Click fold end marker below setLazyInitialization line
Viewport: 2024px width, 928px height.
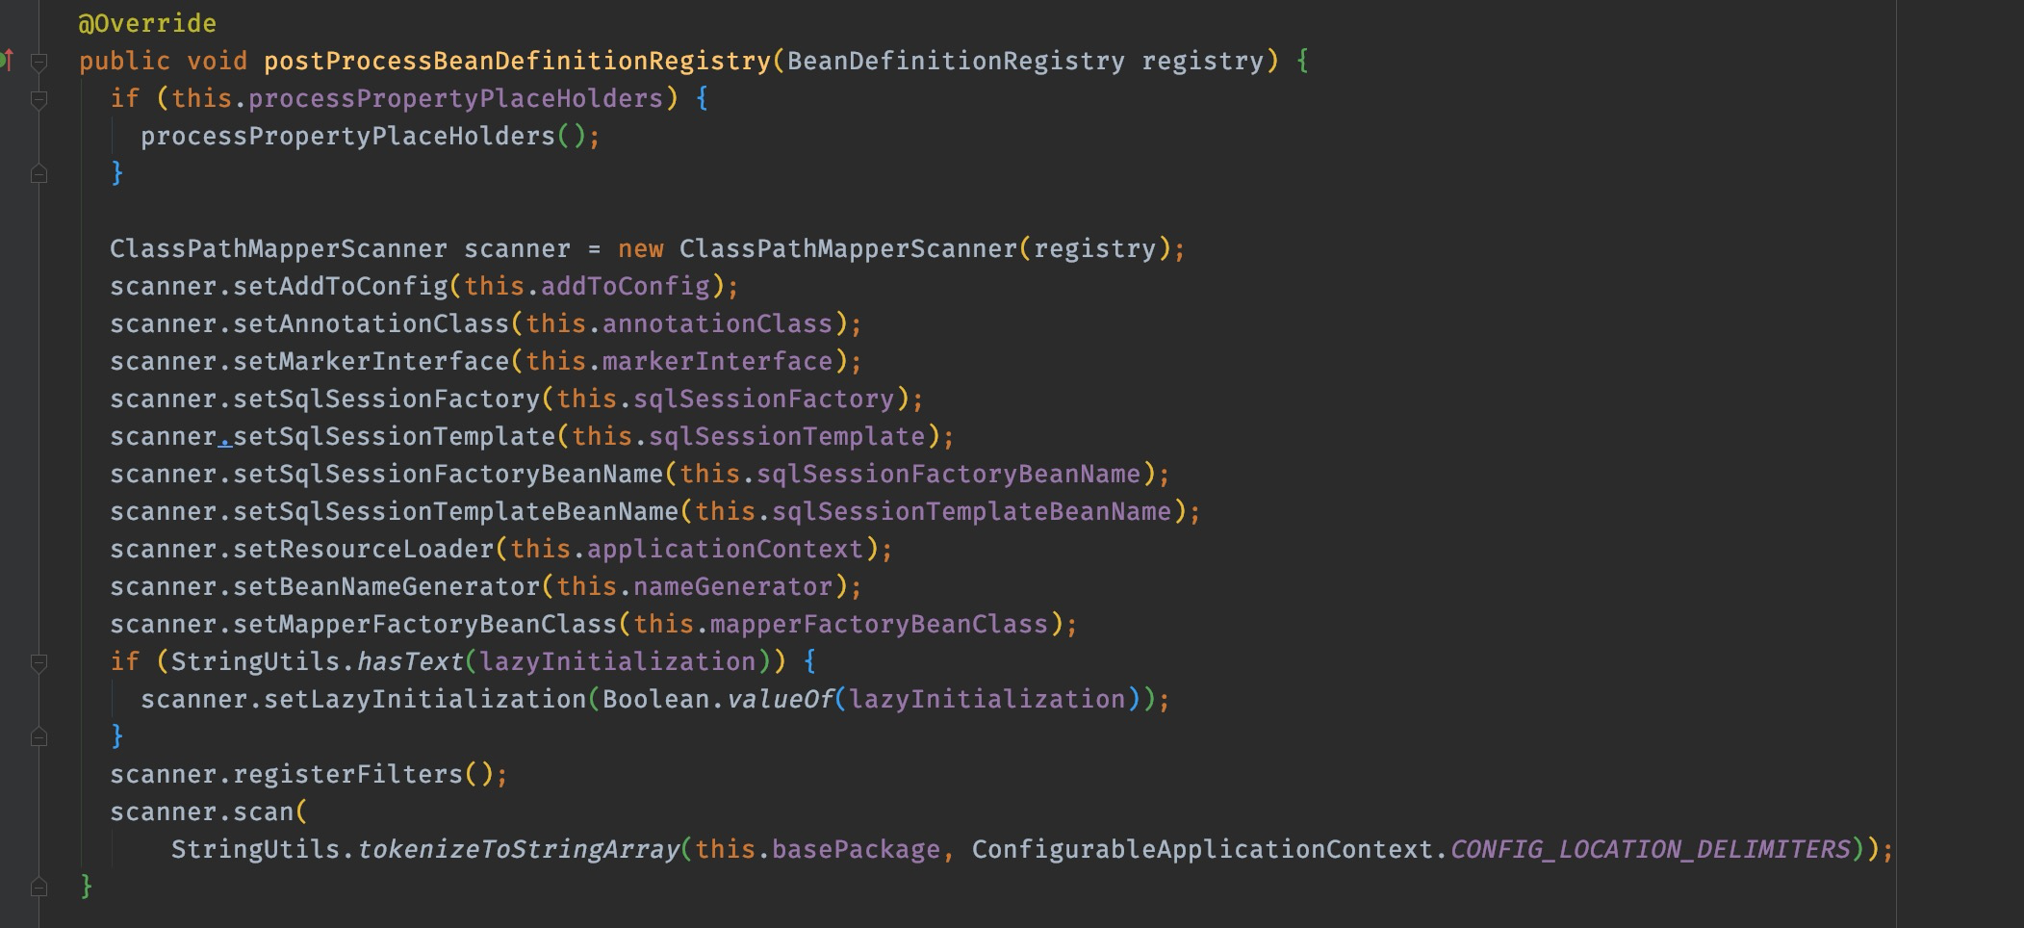(x=39, y=737)
